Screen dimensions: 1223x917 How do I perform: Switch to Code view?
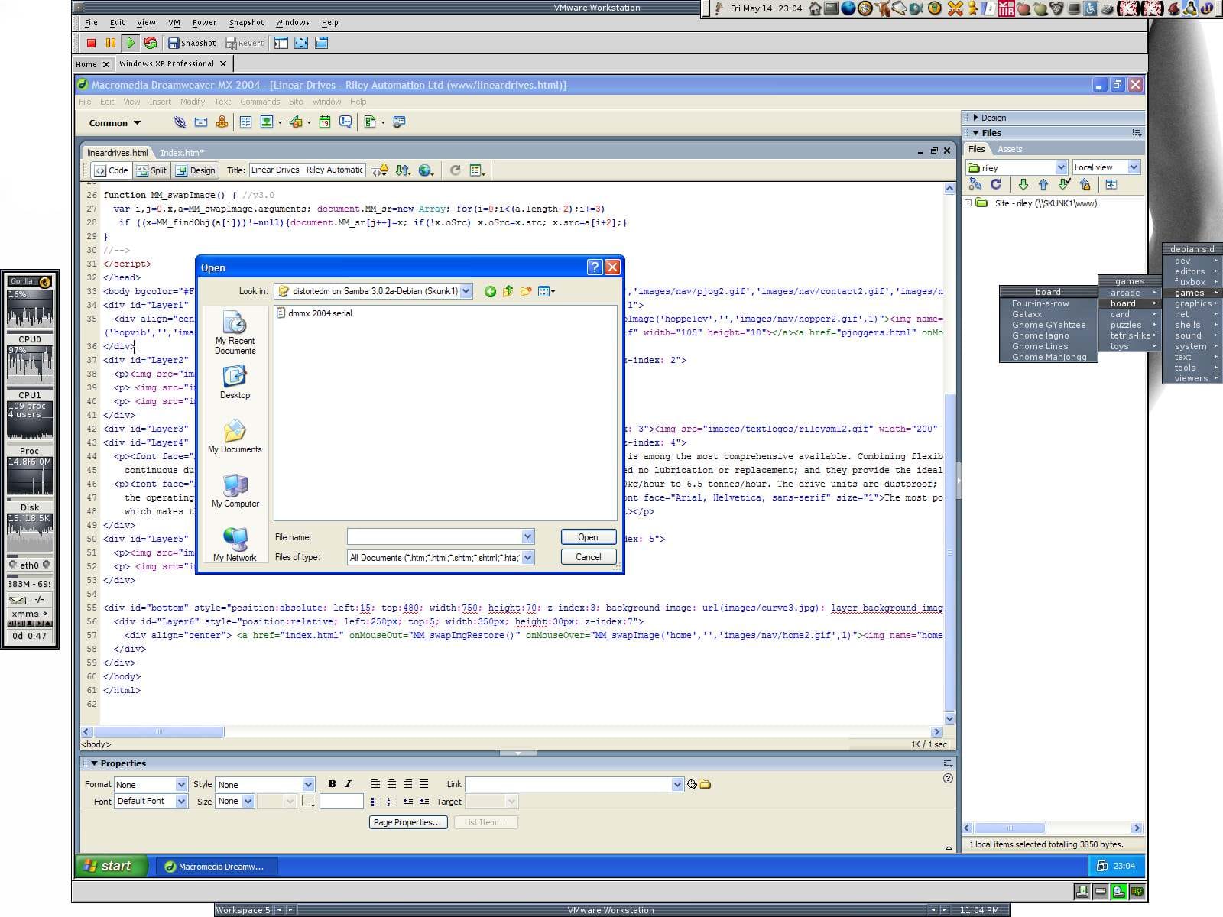point(112,170)
